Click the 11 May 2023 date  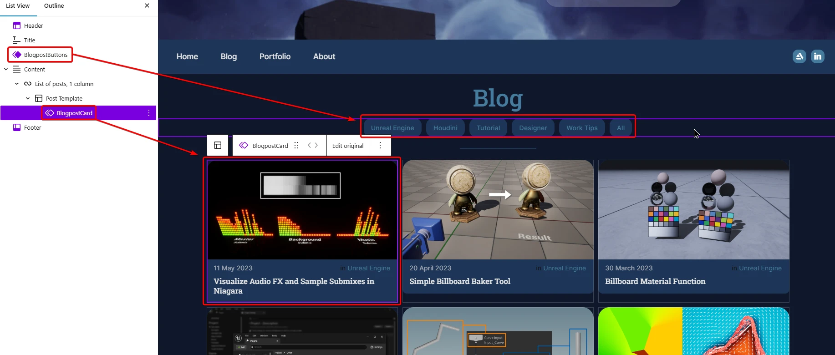coord(233,268)
